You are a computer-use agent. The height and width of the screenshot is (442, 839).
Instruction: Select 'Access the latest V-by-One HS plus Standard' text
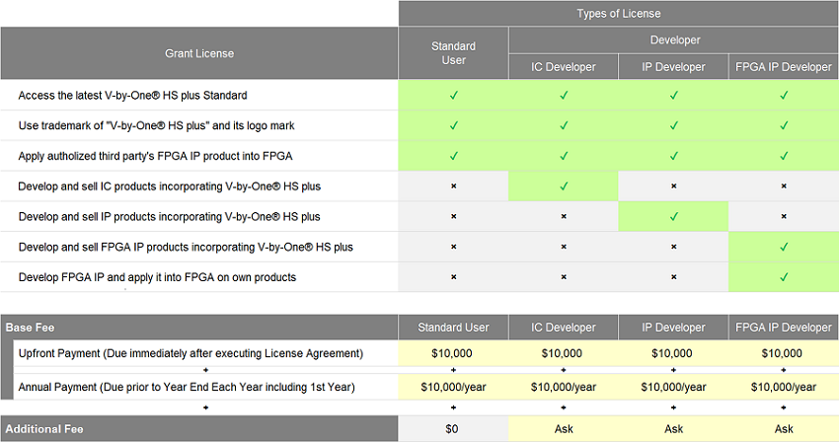[x=132, y=96]
